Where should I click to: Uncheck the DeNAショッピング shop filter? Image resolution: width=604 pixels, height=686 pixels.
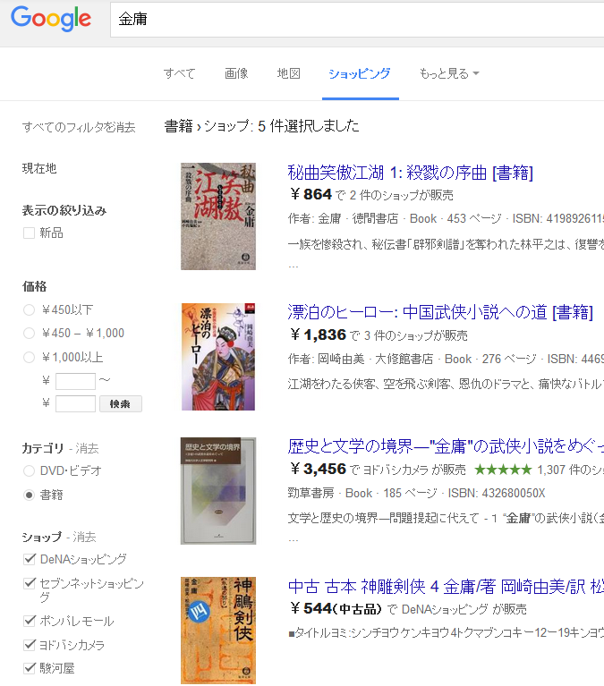(30, 559)
